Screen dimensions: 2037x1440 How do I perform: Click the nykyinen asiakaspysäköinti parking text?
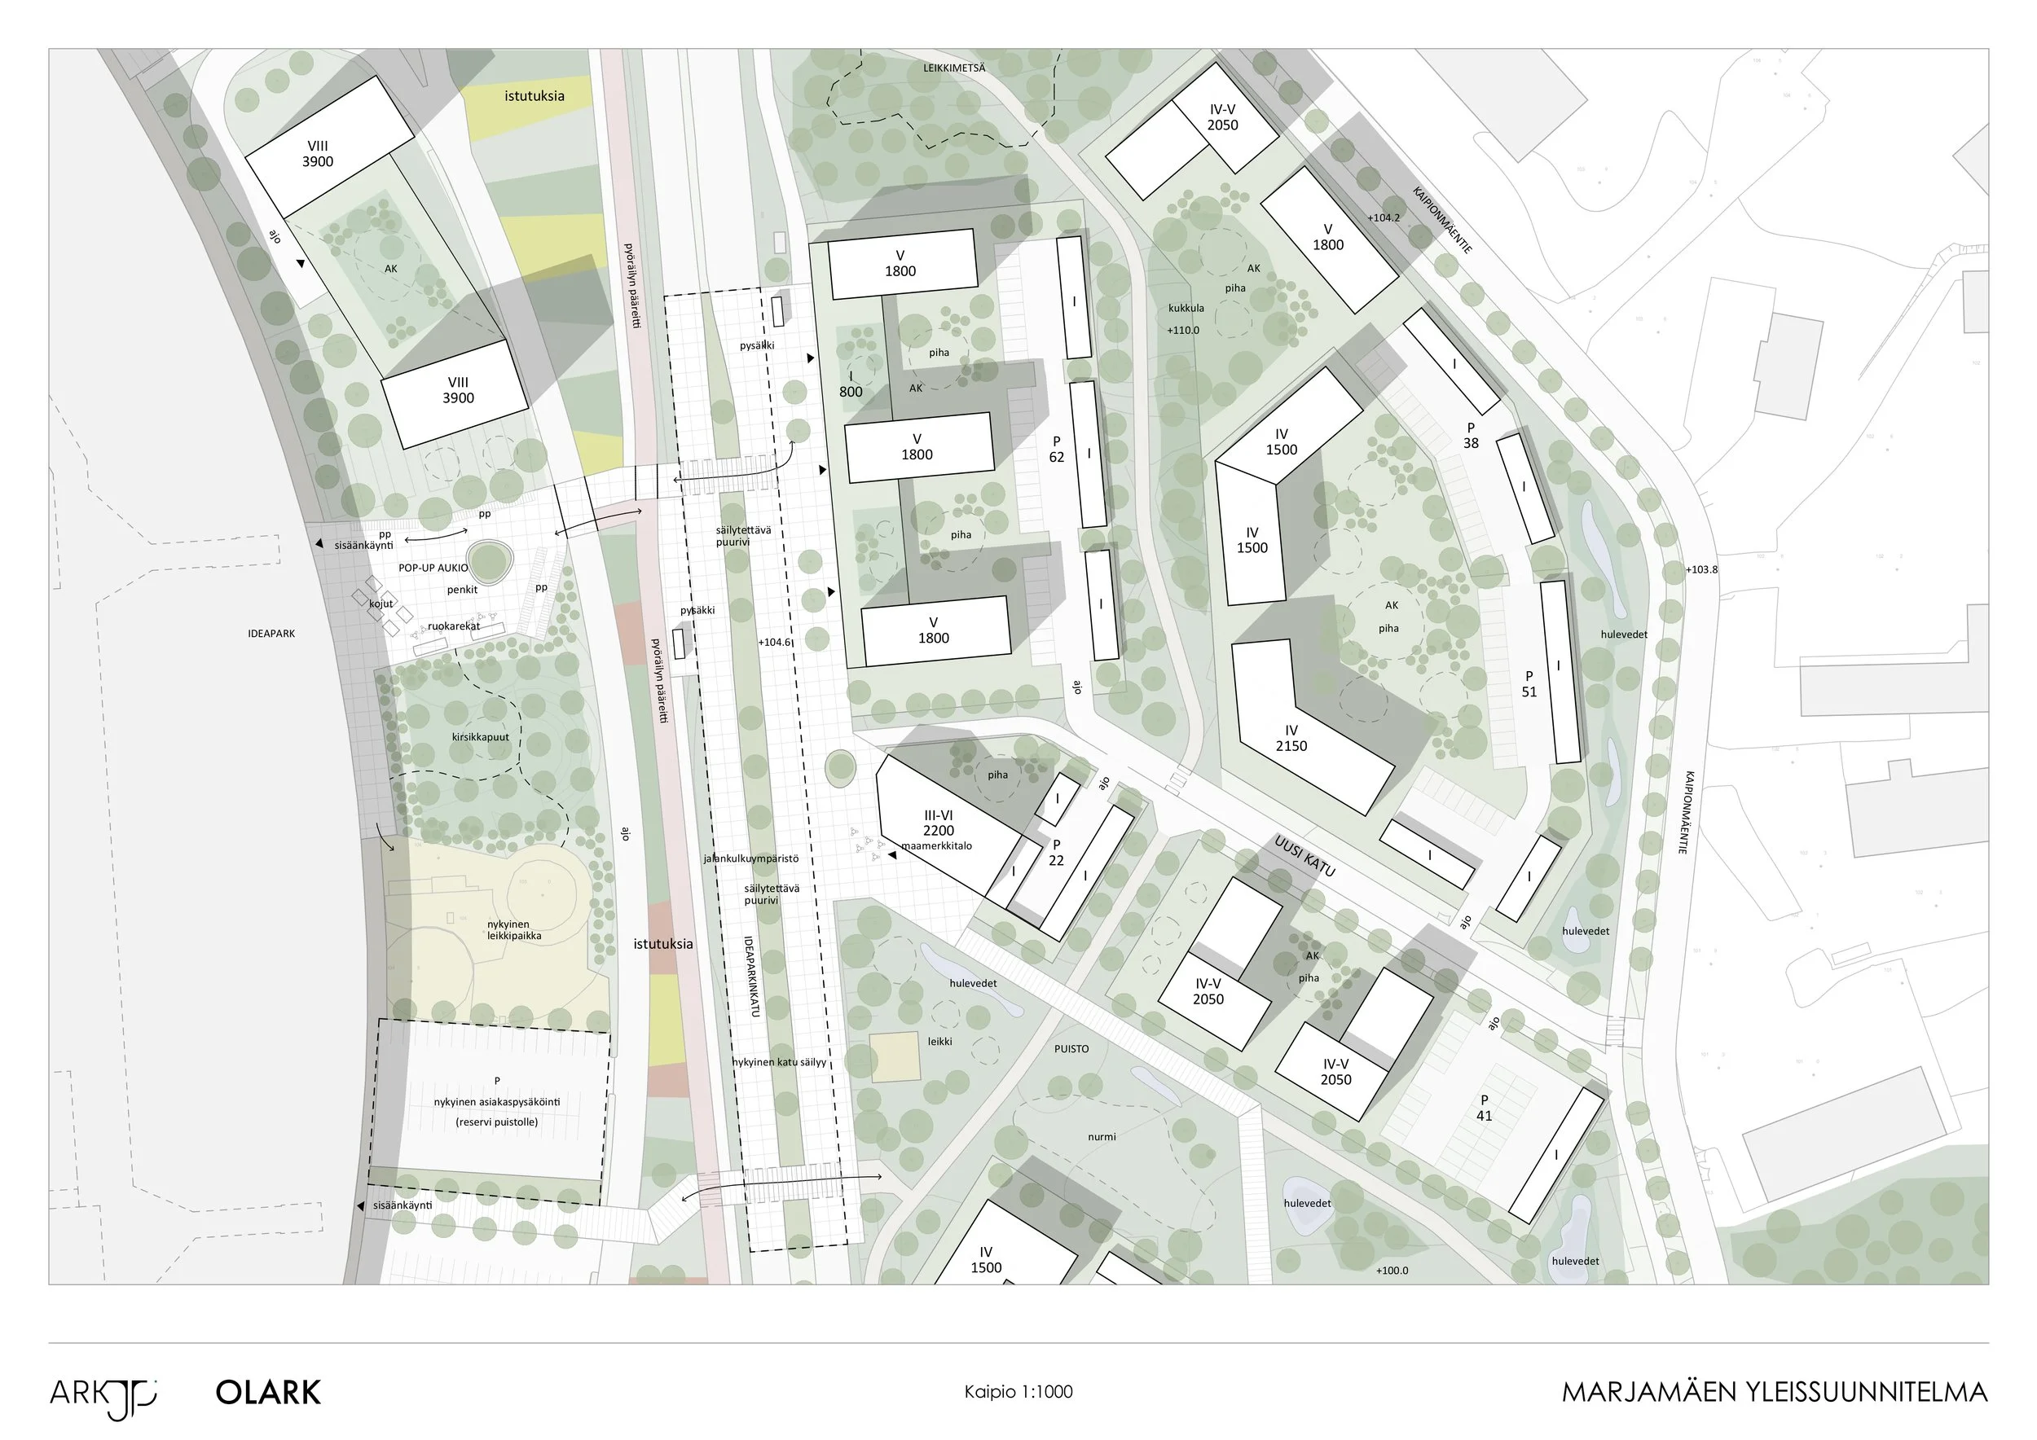496,1102
